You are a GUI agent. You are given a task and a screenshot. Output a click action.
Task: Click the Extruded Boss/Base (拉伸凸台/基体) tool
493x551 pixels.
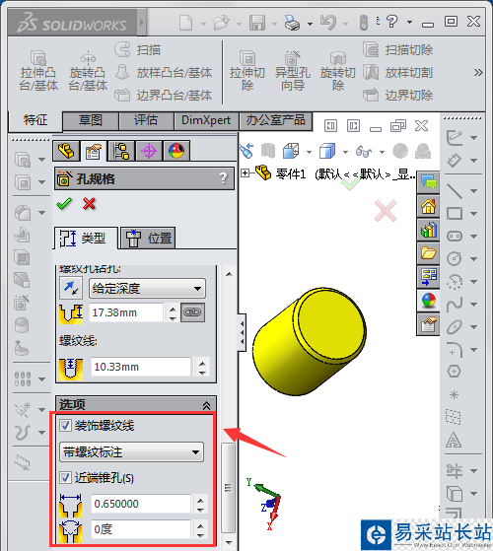click(x=38, y=71)
